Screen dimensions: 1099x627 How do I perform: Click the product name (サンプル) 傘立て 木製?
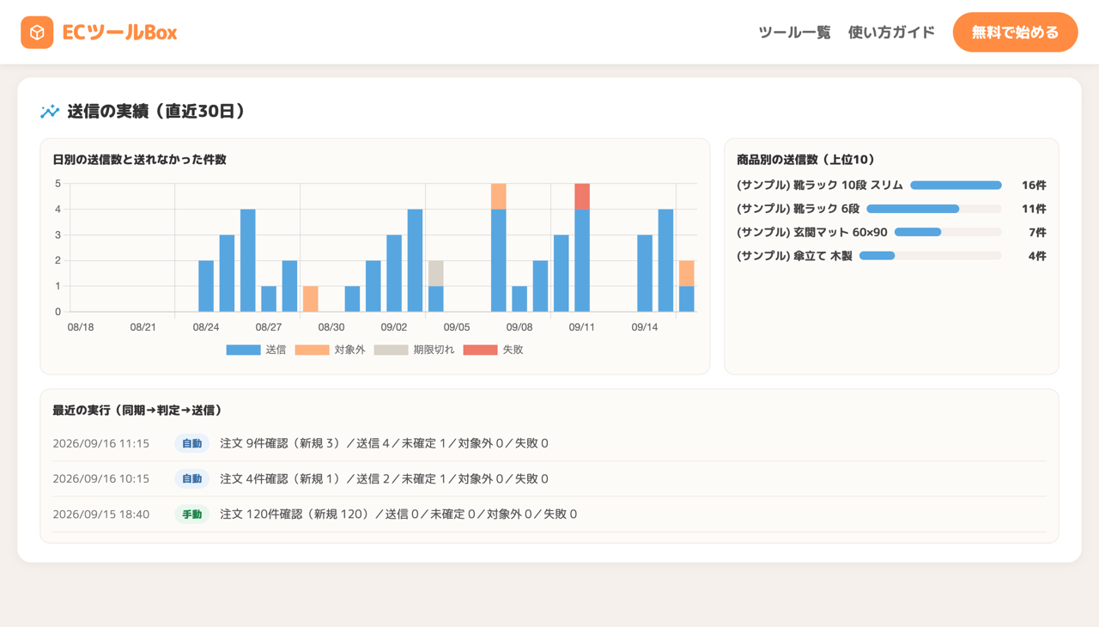click(x=794, y=256)
